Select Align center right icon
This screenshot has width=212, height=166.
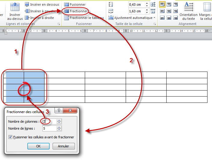coord(176,11)
